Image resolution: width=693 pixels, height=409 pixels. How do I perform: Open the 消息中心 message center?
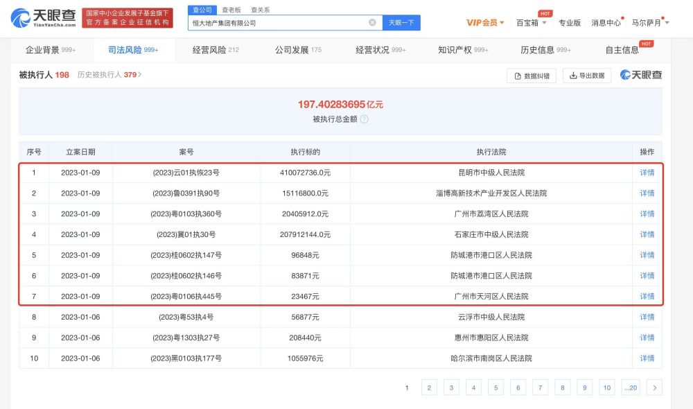(606, 23)
